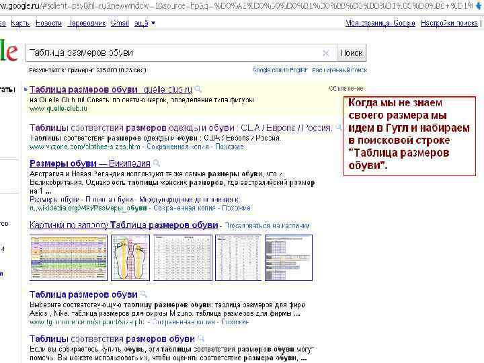Open 'Размеры обуви — Википедия' result
The width and height of the screenshot is (484, 363).
90,163
